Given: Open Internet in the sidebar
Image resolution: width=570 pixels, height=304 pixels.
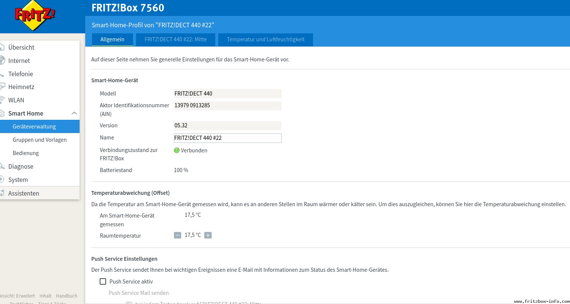Looking at the screenshot, I should tap(19, 61).
